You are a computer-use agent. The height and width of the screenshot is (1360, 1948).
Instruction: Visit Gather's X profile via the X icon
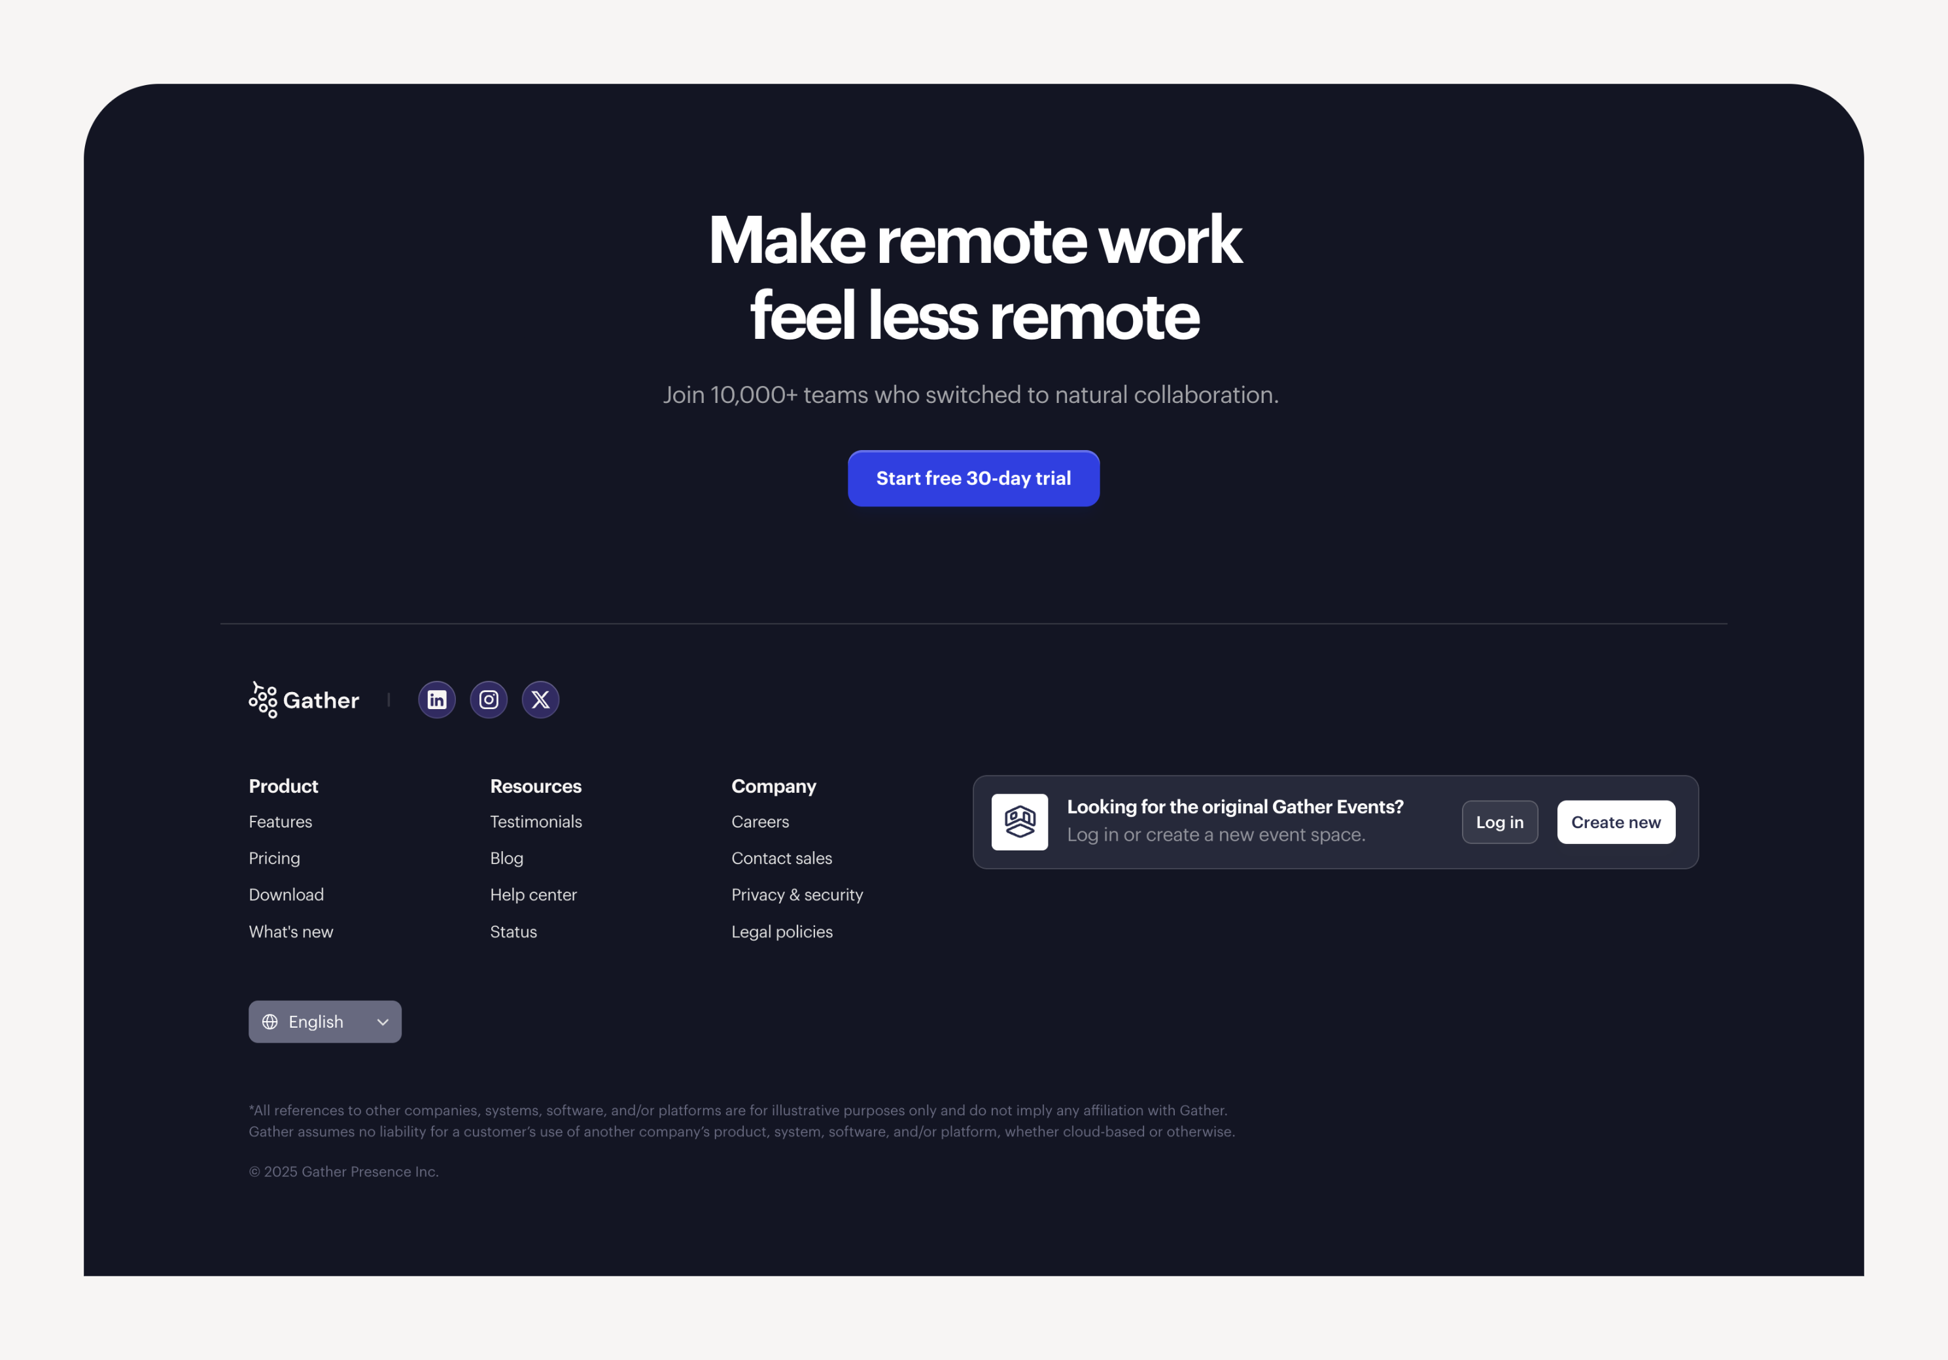click(540, 699)
